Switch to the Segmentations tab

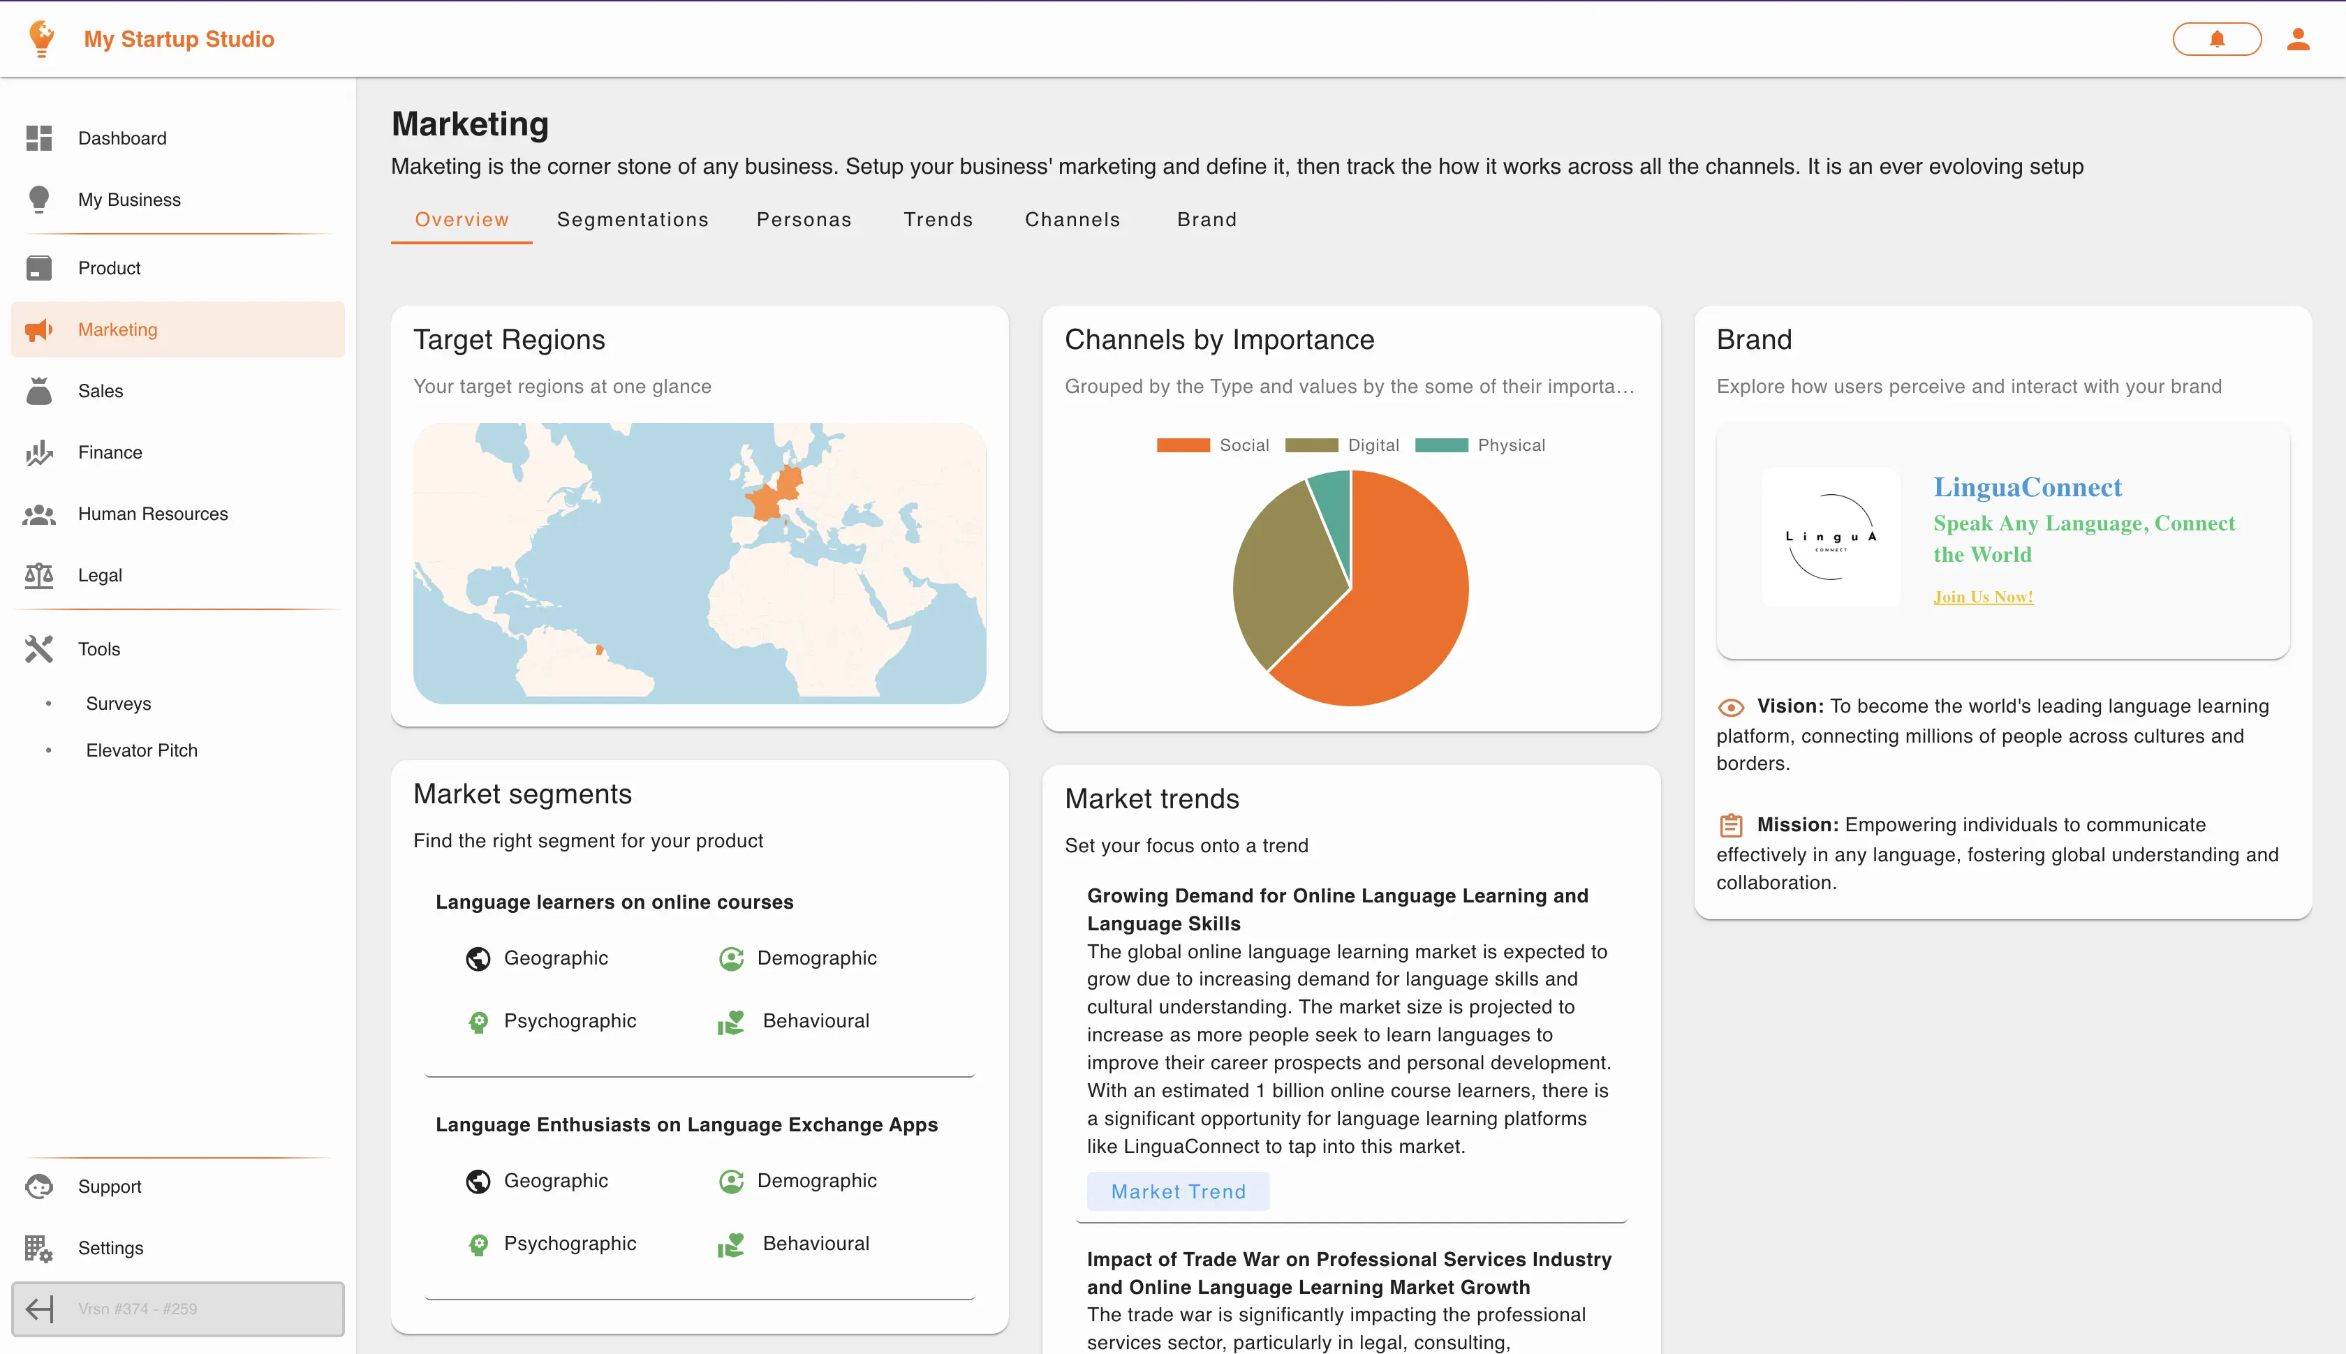633,219
